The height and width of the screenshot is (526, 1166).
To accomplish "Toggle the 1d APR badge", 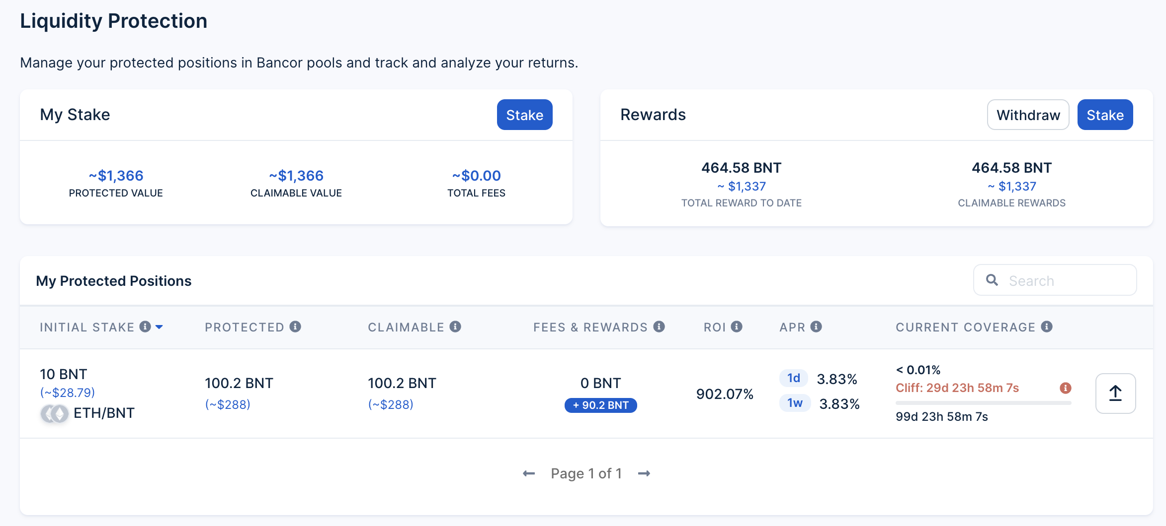I will pyautogui.click(x=794, y=378).
